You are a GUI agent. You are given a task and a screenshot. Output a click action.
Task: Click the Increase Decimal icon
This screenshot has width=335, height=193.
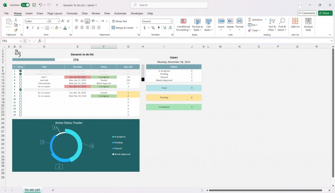coord(165,28)
